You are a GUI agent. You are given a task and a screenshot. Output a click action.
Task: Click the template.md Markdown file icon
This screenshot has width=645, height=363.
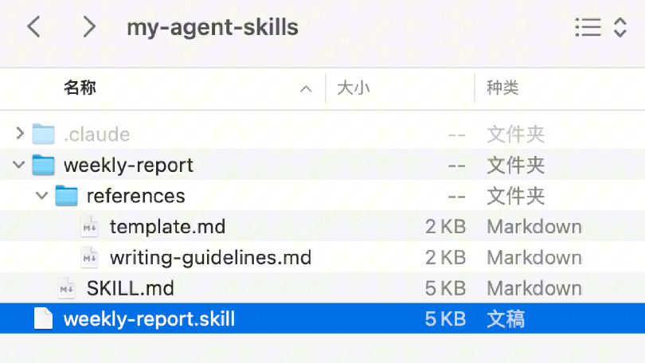90,227
